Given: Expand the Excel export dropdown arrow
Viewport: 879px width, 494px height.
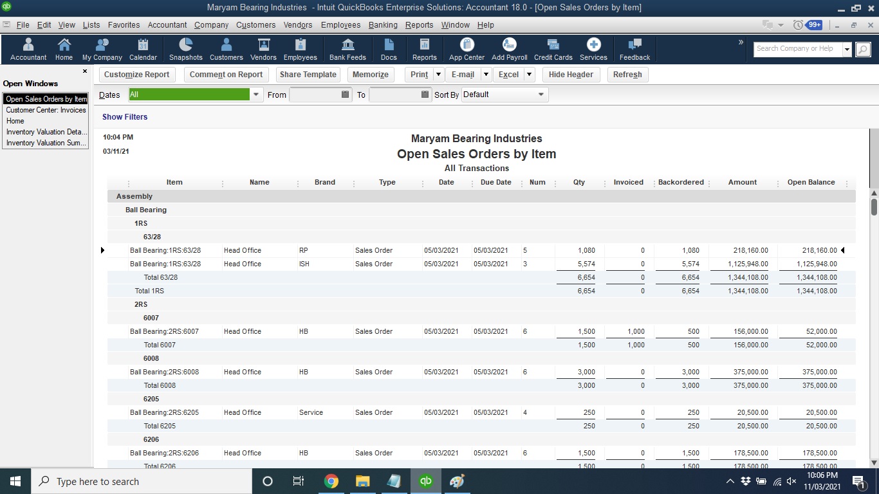Looking at the screenshot, I should pyautogui.click(x=529, y=74).
